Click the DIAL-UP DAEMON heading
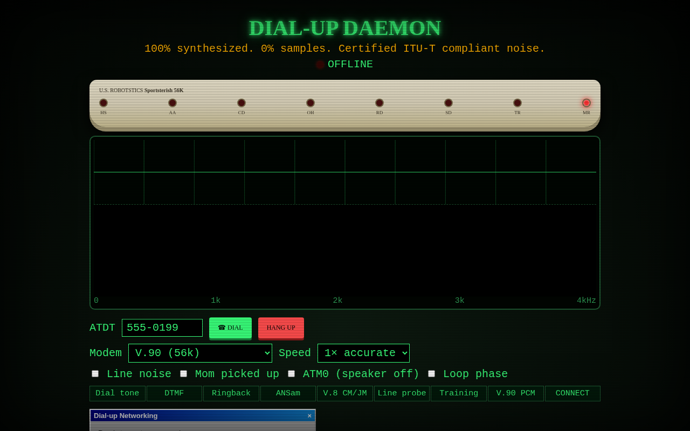This screenshot has height=431, width=690. pyautogui.click(x=345, y=28)
